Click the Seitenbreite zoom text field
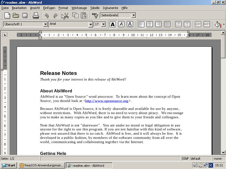The image size is (226, 169). click(116, 15)
